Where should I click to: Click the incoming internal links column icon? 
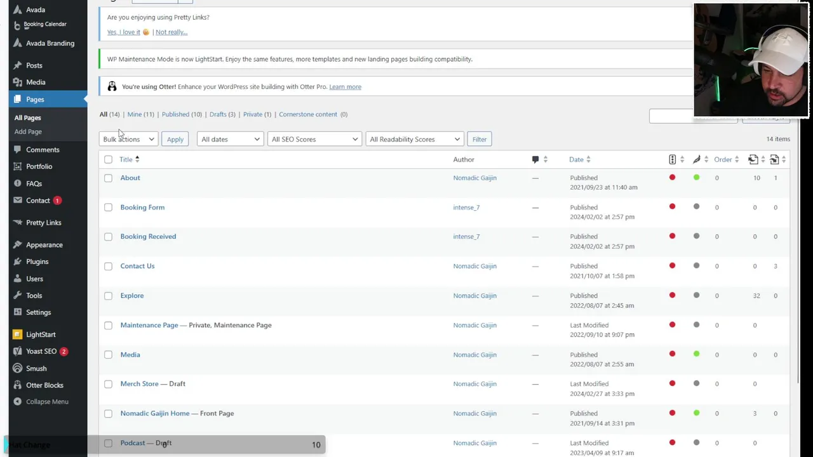pos(774,159)
